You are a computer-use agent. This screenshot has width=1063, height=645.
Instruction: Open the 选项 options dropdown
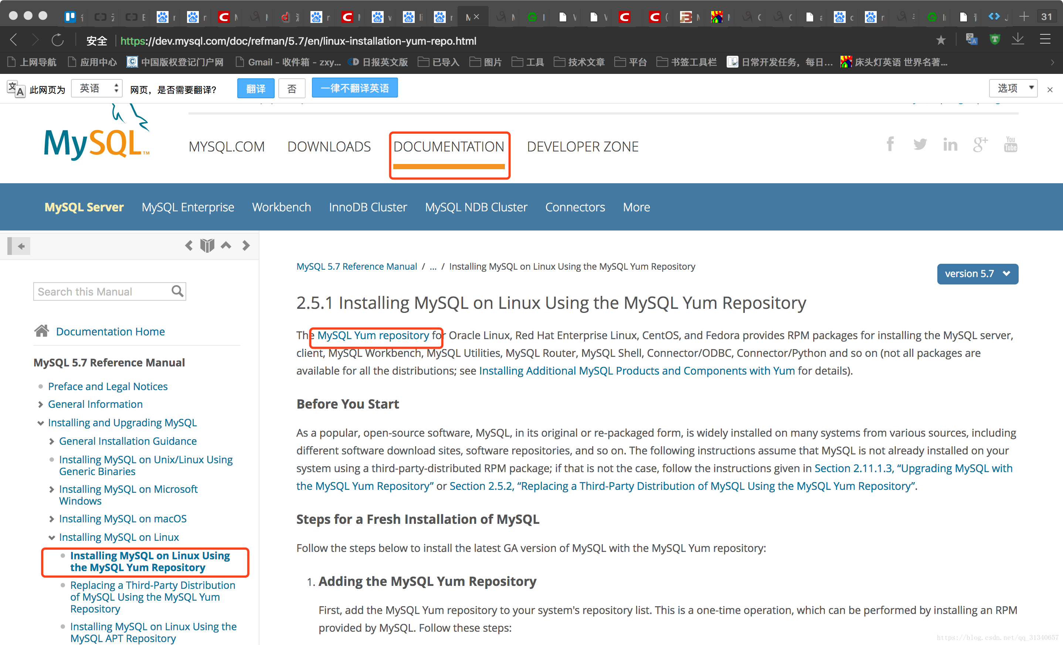tap(1013, 88)
